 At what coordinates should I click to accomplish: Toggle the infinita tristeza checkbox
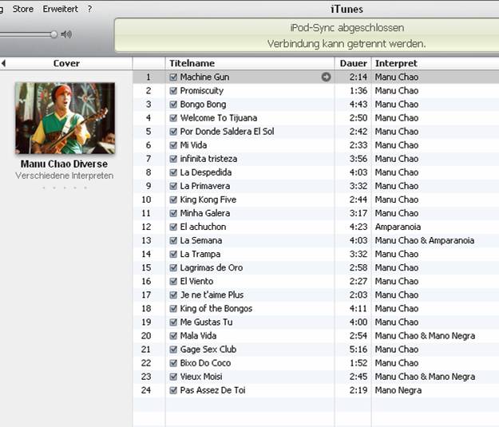[x=173, y=159]
